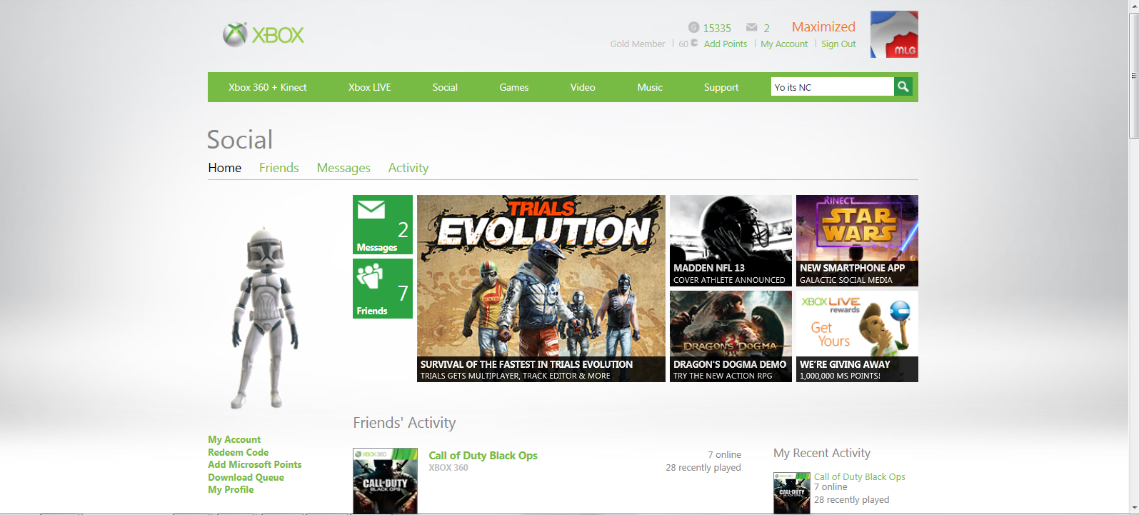The image size is (1139, 515).
Task: Open the Social menu in the green navigation bar
Action: [445, 87]
